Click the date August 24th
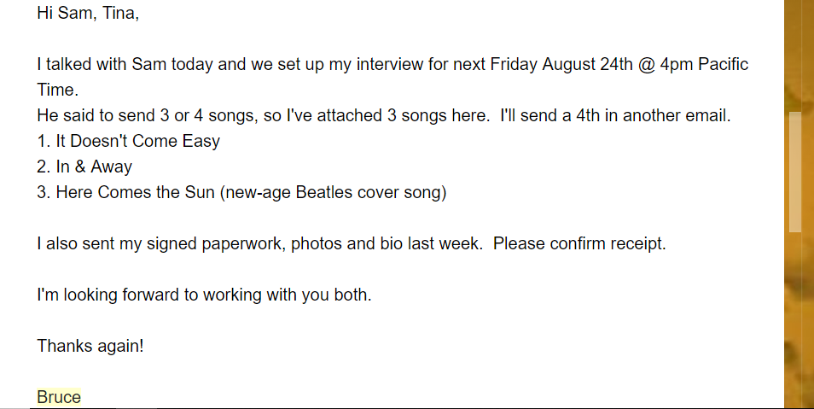Image resolution: width=814 pixels, height=409 pixels. tap(588, 64)
